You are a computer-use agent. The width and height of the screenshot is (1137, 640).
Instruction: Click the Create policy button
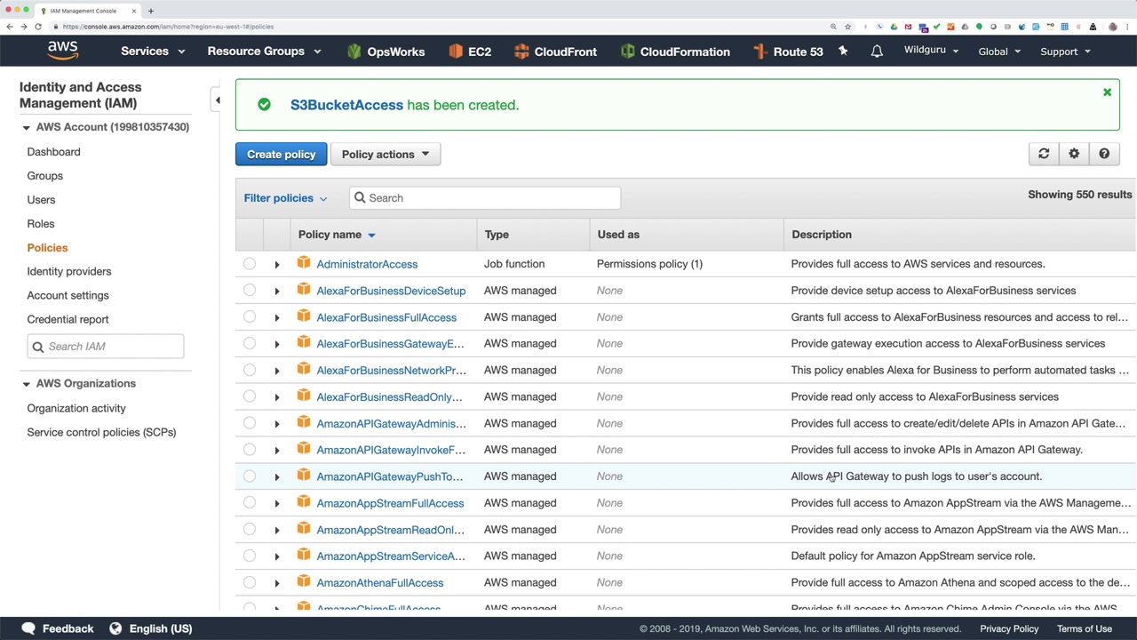281,154
